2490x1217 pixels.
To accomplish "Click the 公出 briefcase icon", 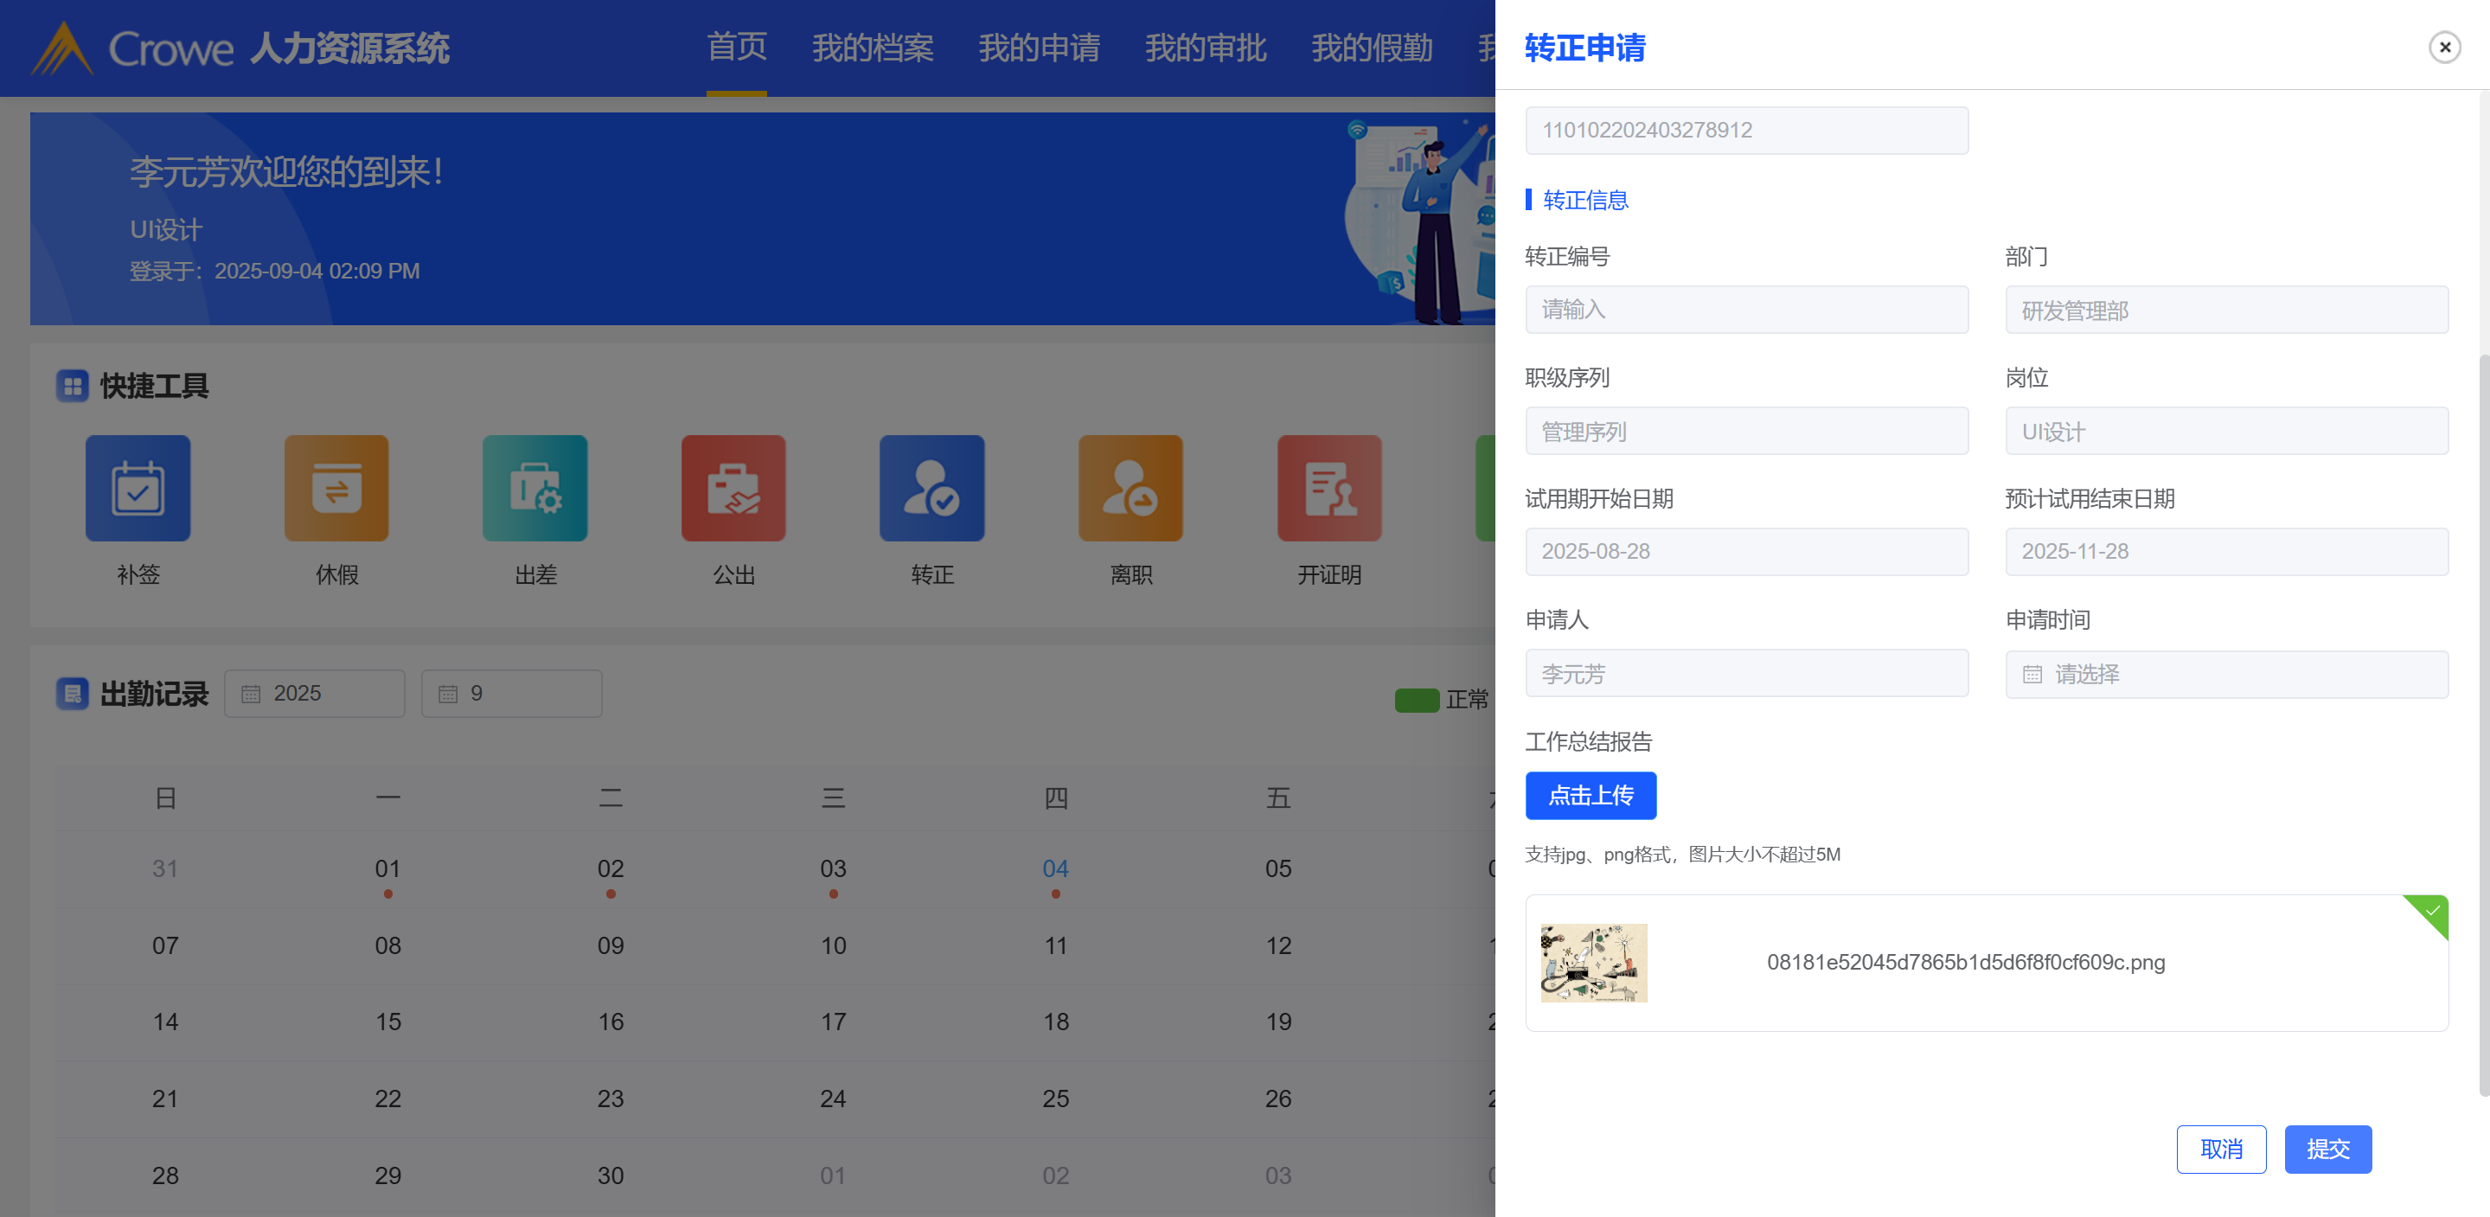I will (x=733, y=487).
